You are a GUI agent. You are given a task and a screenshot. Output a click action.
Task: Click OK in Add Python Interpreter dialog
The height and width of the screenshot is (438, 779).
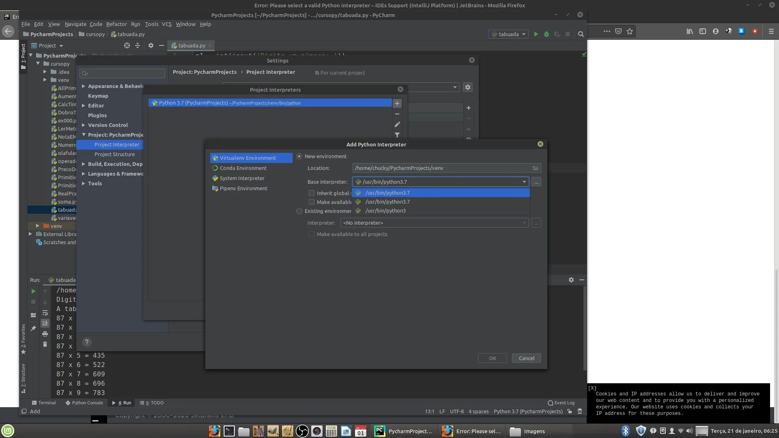[x=492, y=359]
